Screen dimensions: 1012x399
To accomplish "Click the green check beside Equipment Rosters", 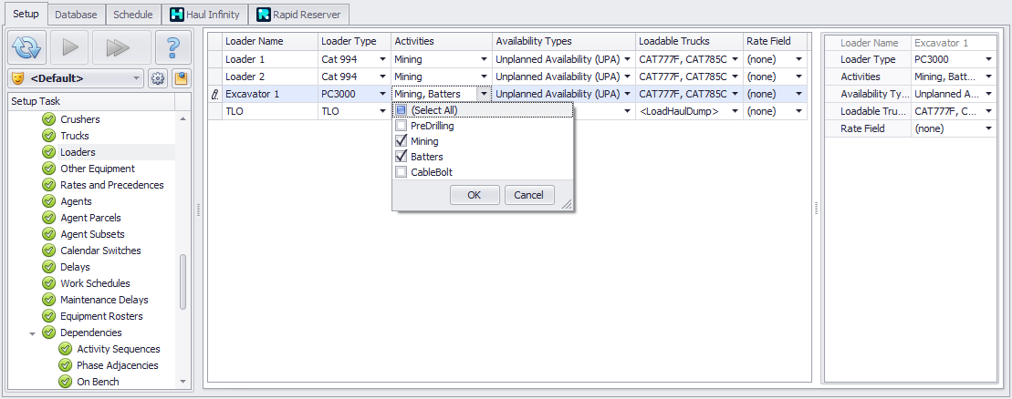I will point(48,316).
